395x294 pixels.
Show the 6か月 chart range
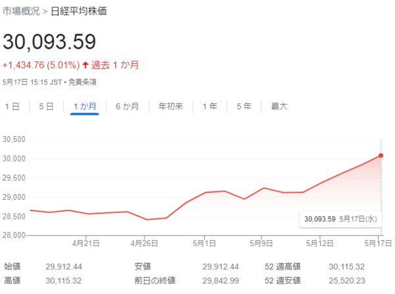(127, 106)
